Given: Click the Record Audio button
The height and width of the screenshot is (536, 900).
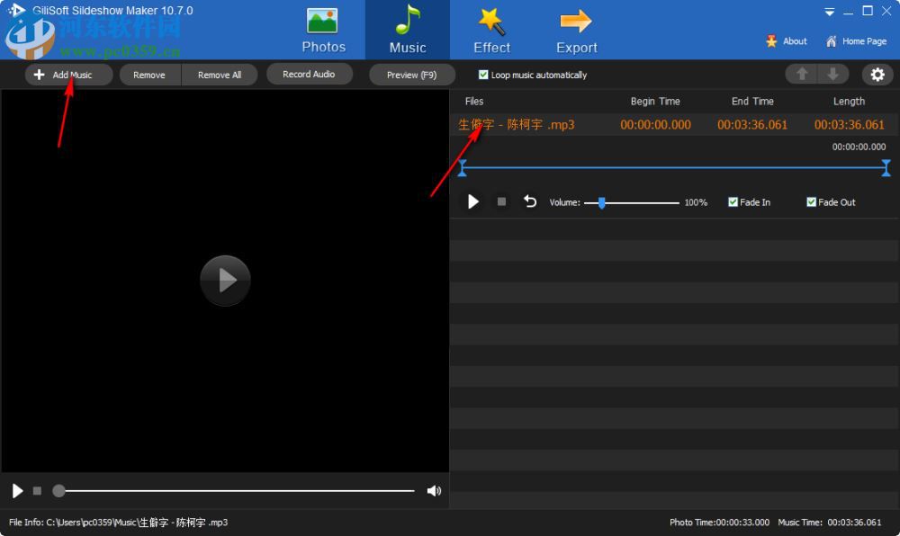Looking at the screenshot, I should pyautogui.click(x=310, y=74).
